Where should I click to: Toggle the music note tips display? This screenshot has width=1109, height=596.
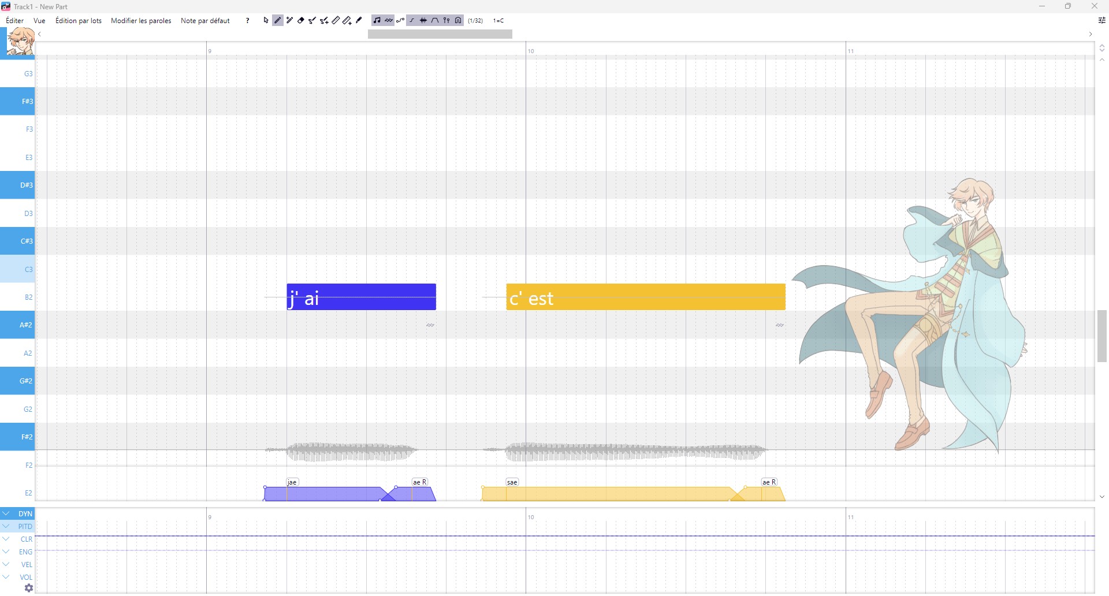tap(377, 21)
